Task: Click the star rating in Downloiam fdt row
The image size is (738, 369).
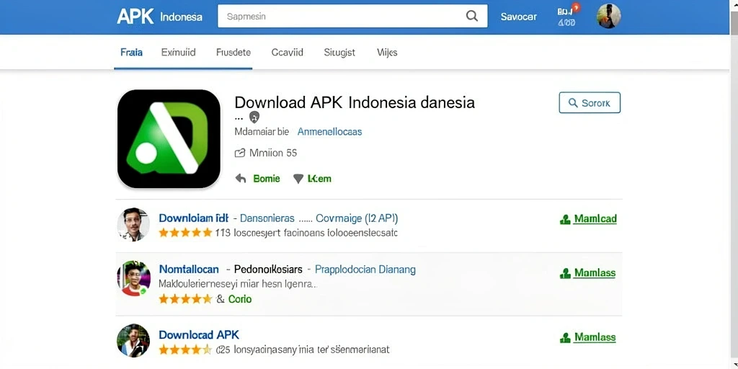Action: [x=185, y=233]
